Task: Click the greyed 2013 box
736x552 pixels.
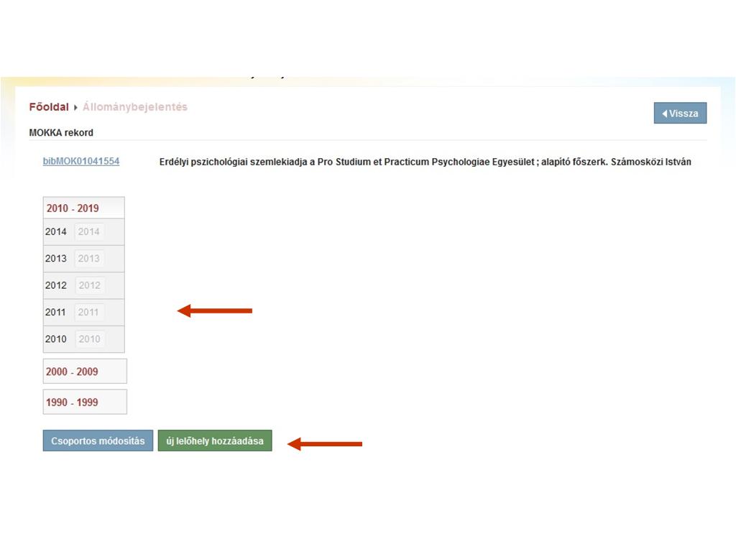Action: [89, 259]
